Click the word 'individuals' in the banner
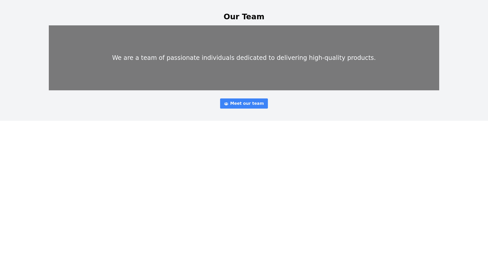This screenshot has width=488, height=274. pos(218,58)
